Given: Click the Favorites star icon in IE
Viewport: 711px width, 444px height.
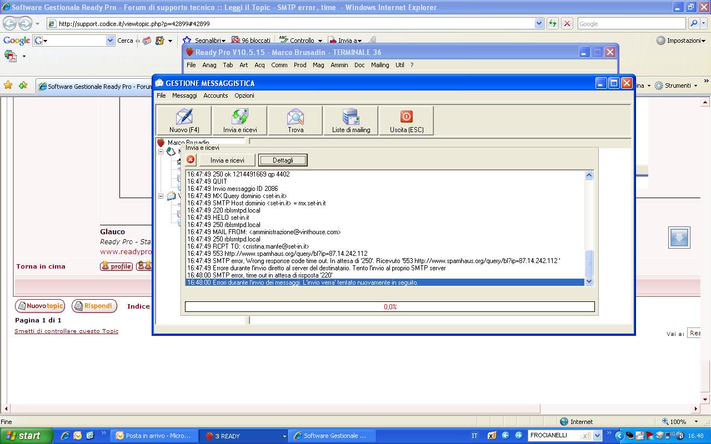Looking at the screenshot, I should 8,85.
